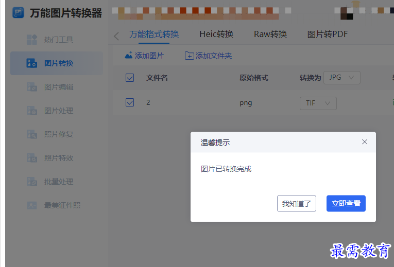Click the 最美证件照 sidebar icon
The height and width of the screenshot is (267, 394).
pos(32,205)
